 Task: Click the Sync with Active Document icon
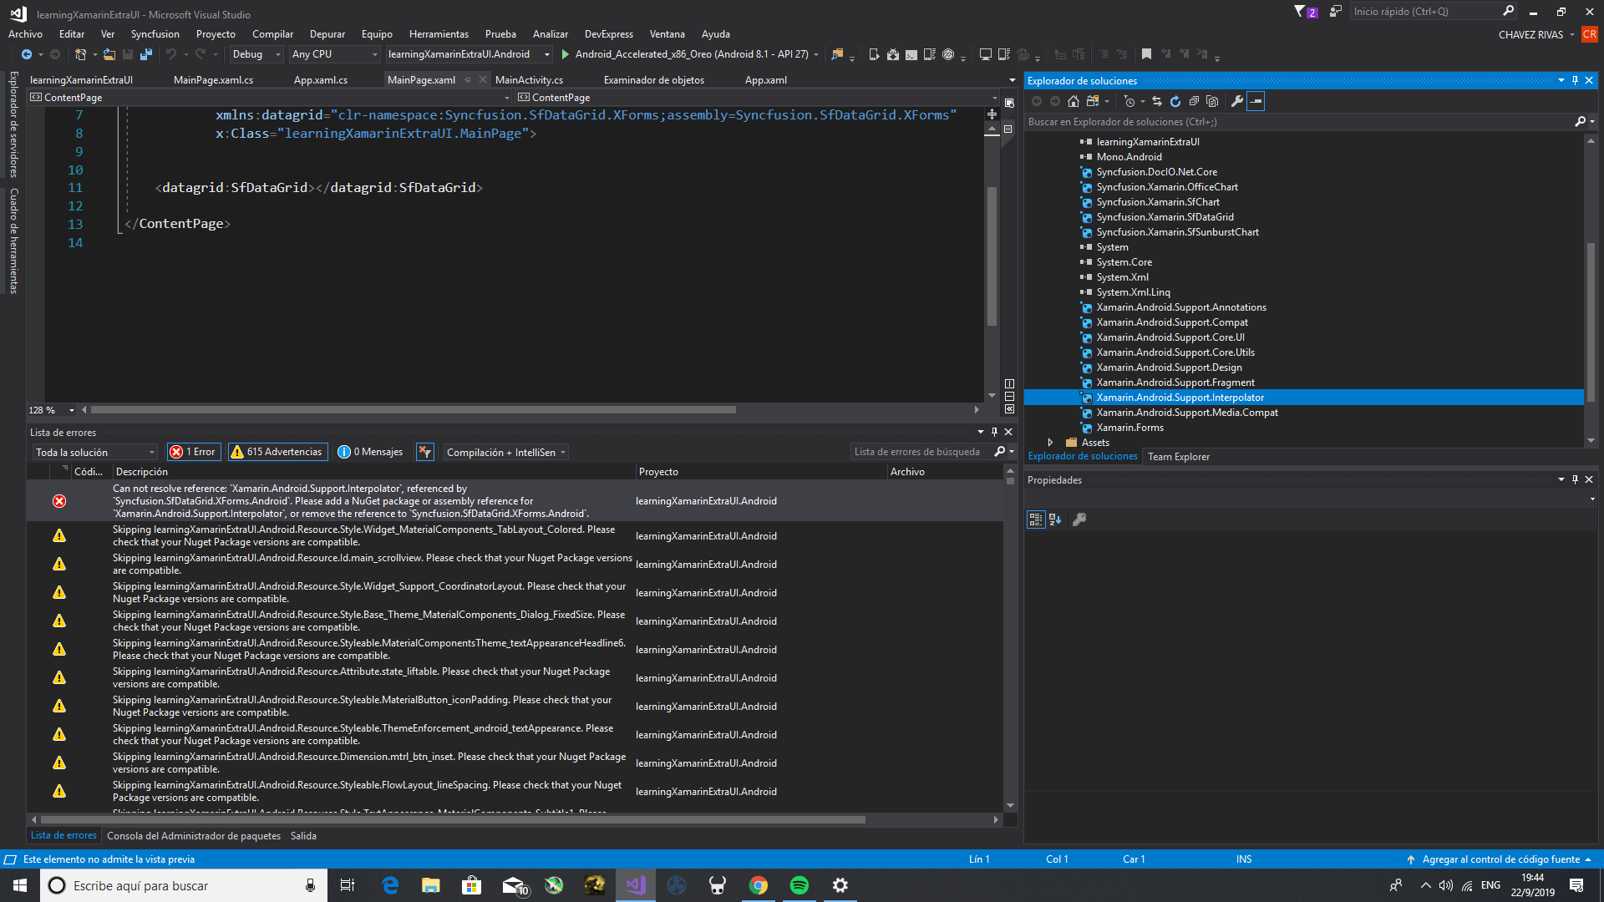[1157, 101]
